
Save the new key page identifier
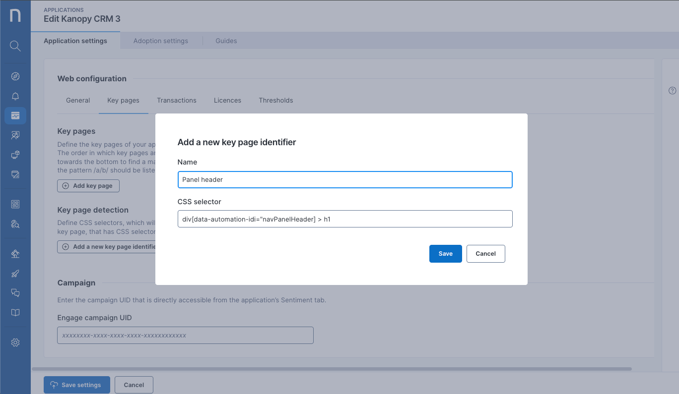pyautogui.click(x=445, y=254)
